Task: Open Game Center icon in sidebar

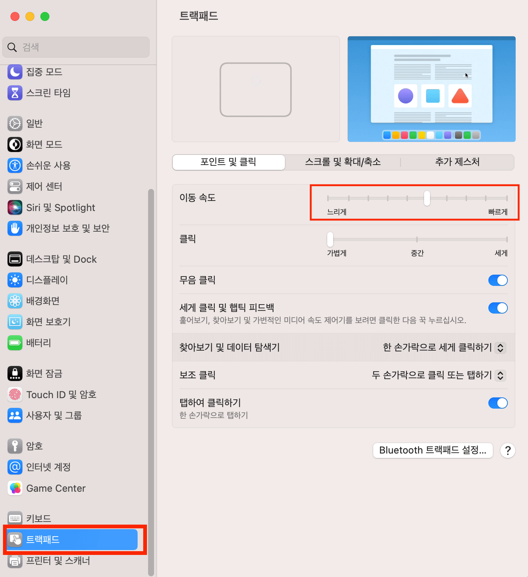Action: tap(15, 488)
